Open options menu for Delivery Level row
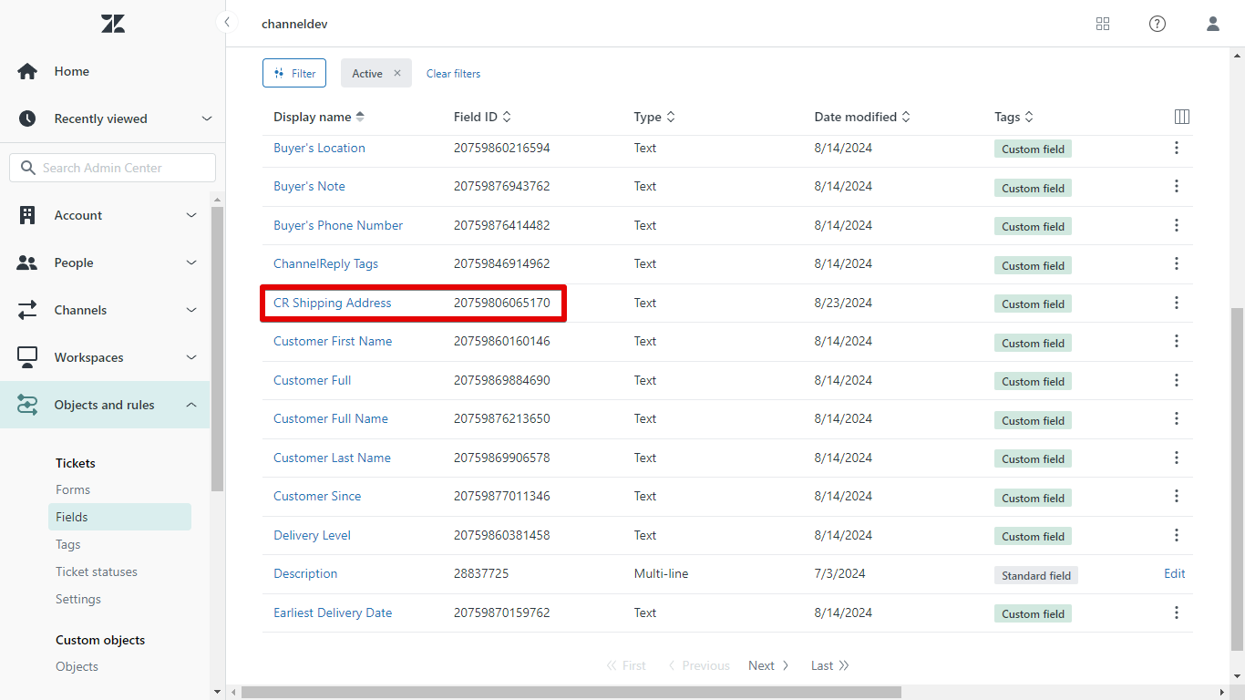This screenshot has height=700, width=1245. click(1177, 535)
